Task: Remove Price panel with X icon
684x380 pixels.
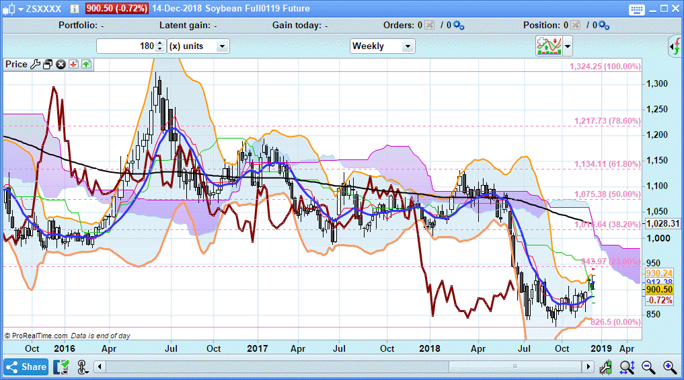Action: 61,65
